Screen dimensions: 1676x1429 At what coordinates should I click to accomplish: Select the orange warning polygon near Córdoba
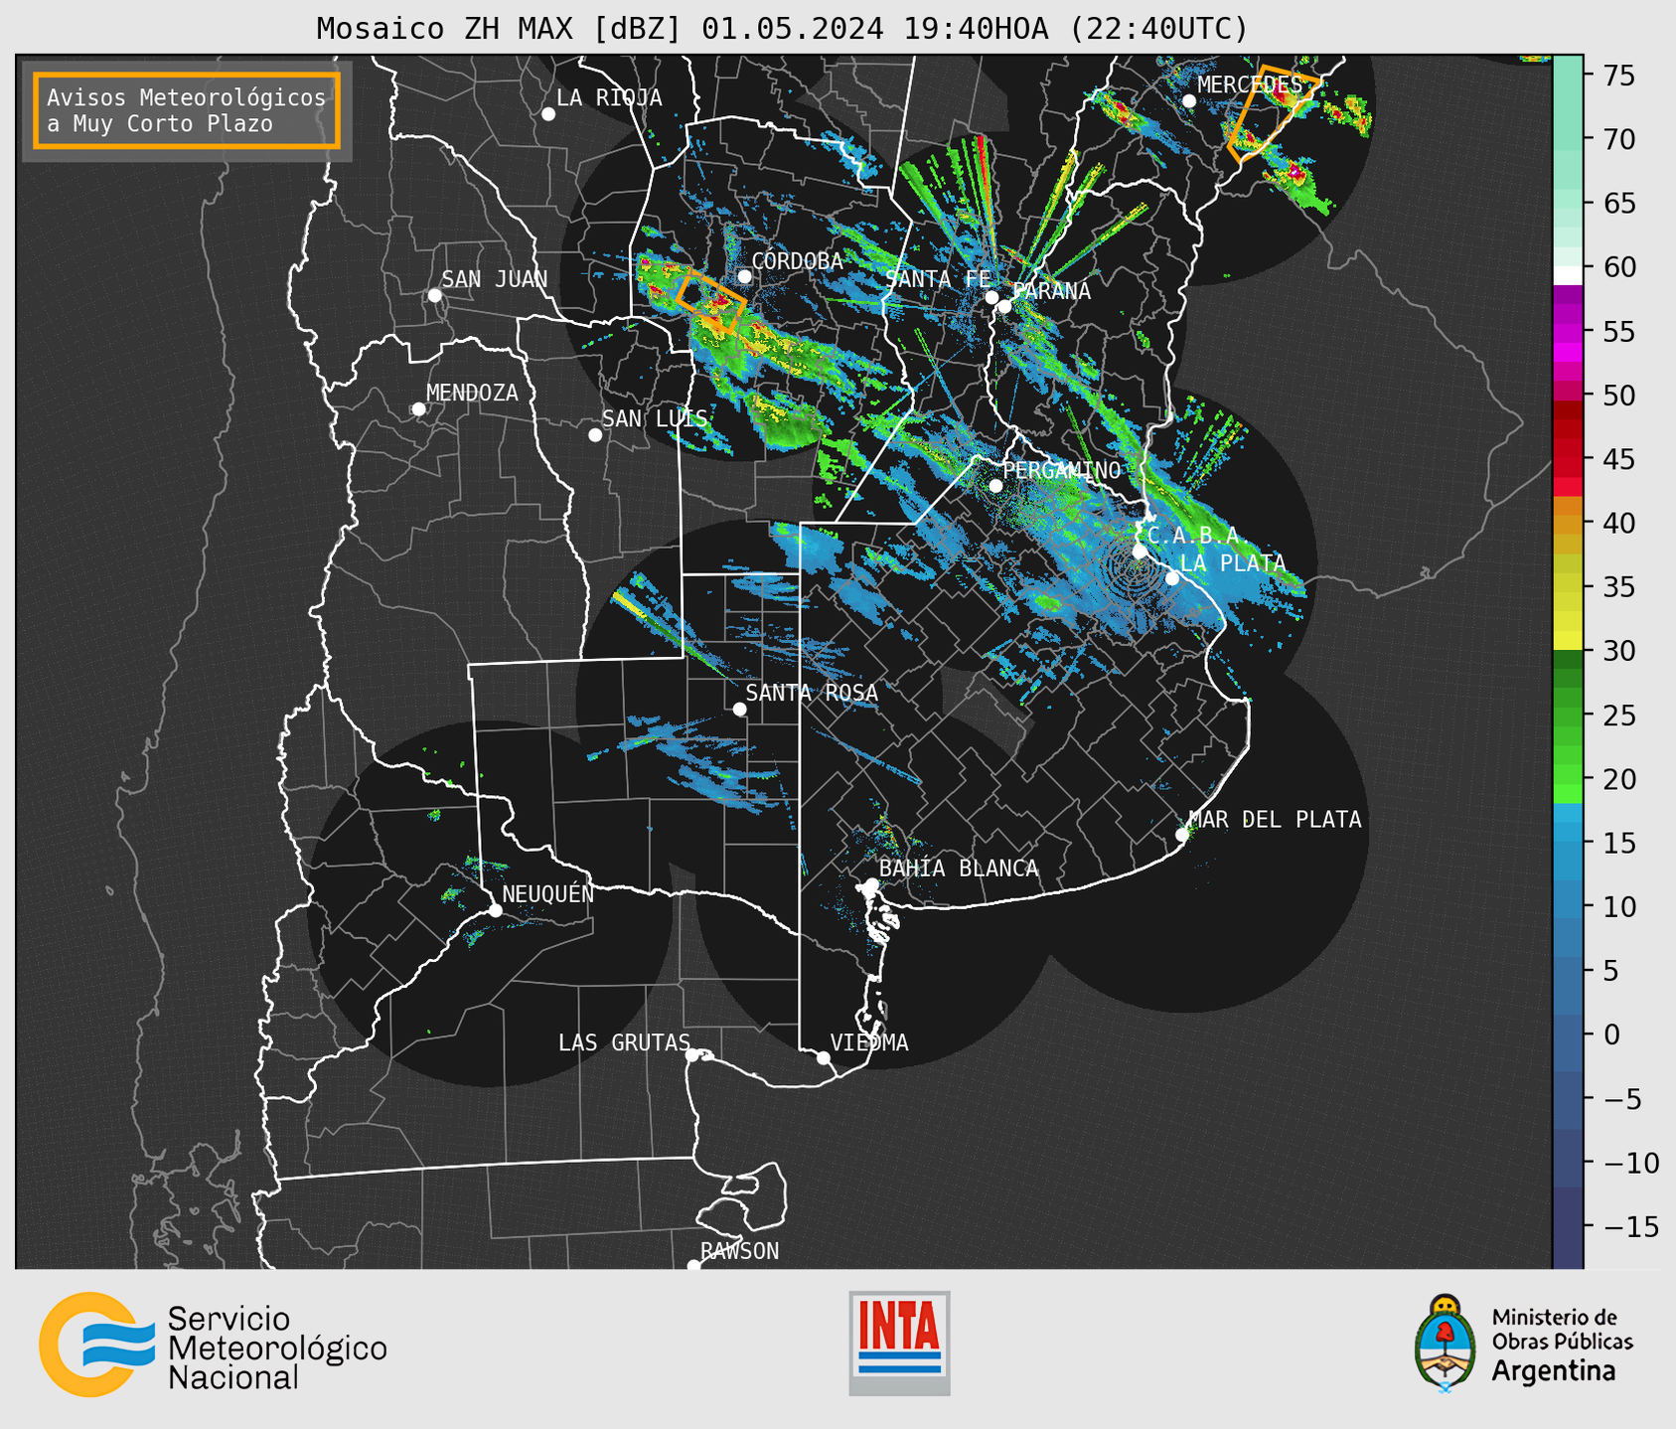(x=710, y=302)
